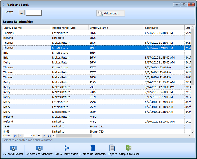Send all relationships to Visualizer
The image size is (197, 159).
tap(13, 150)
